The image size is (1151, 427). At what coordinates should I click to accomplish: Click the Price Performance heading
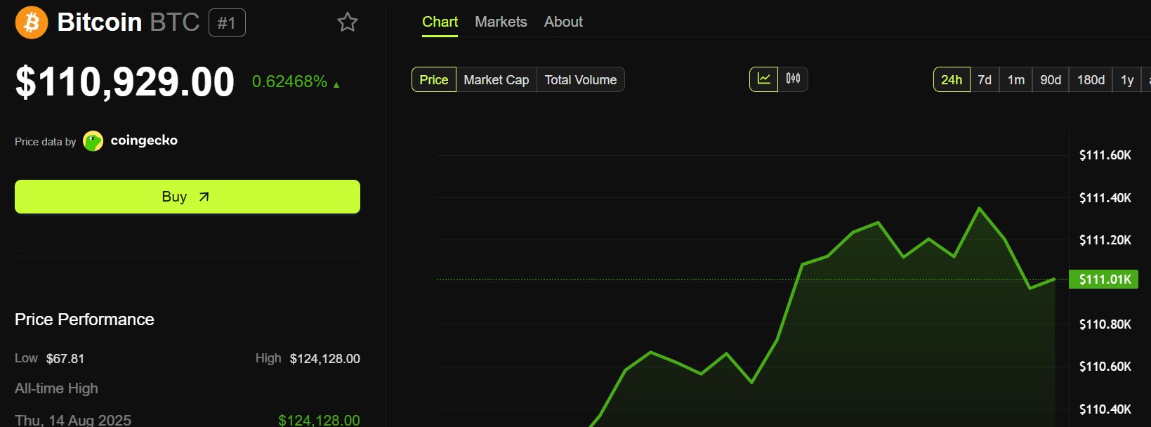pos(84,320)
